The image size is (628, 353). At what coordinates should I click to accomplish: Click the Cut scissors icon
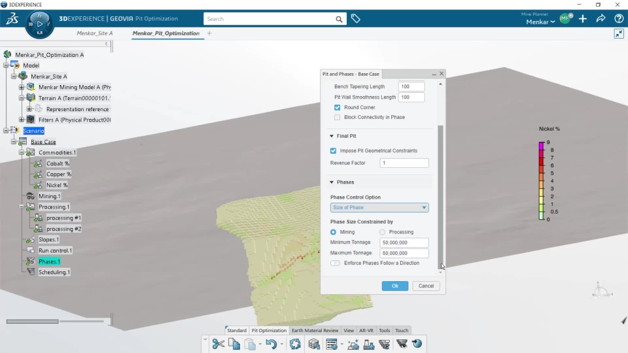[x=218, y=344]
